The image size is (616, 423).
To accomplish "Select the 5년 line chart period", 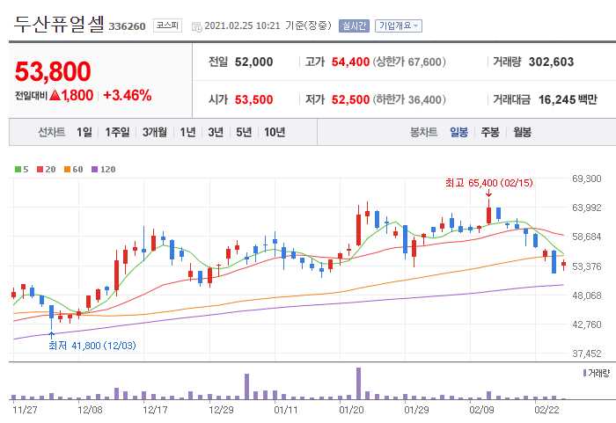I will [244, 133].
